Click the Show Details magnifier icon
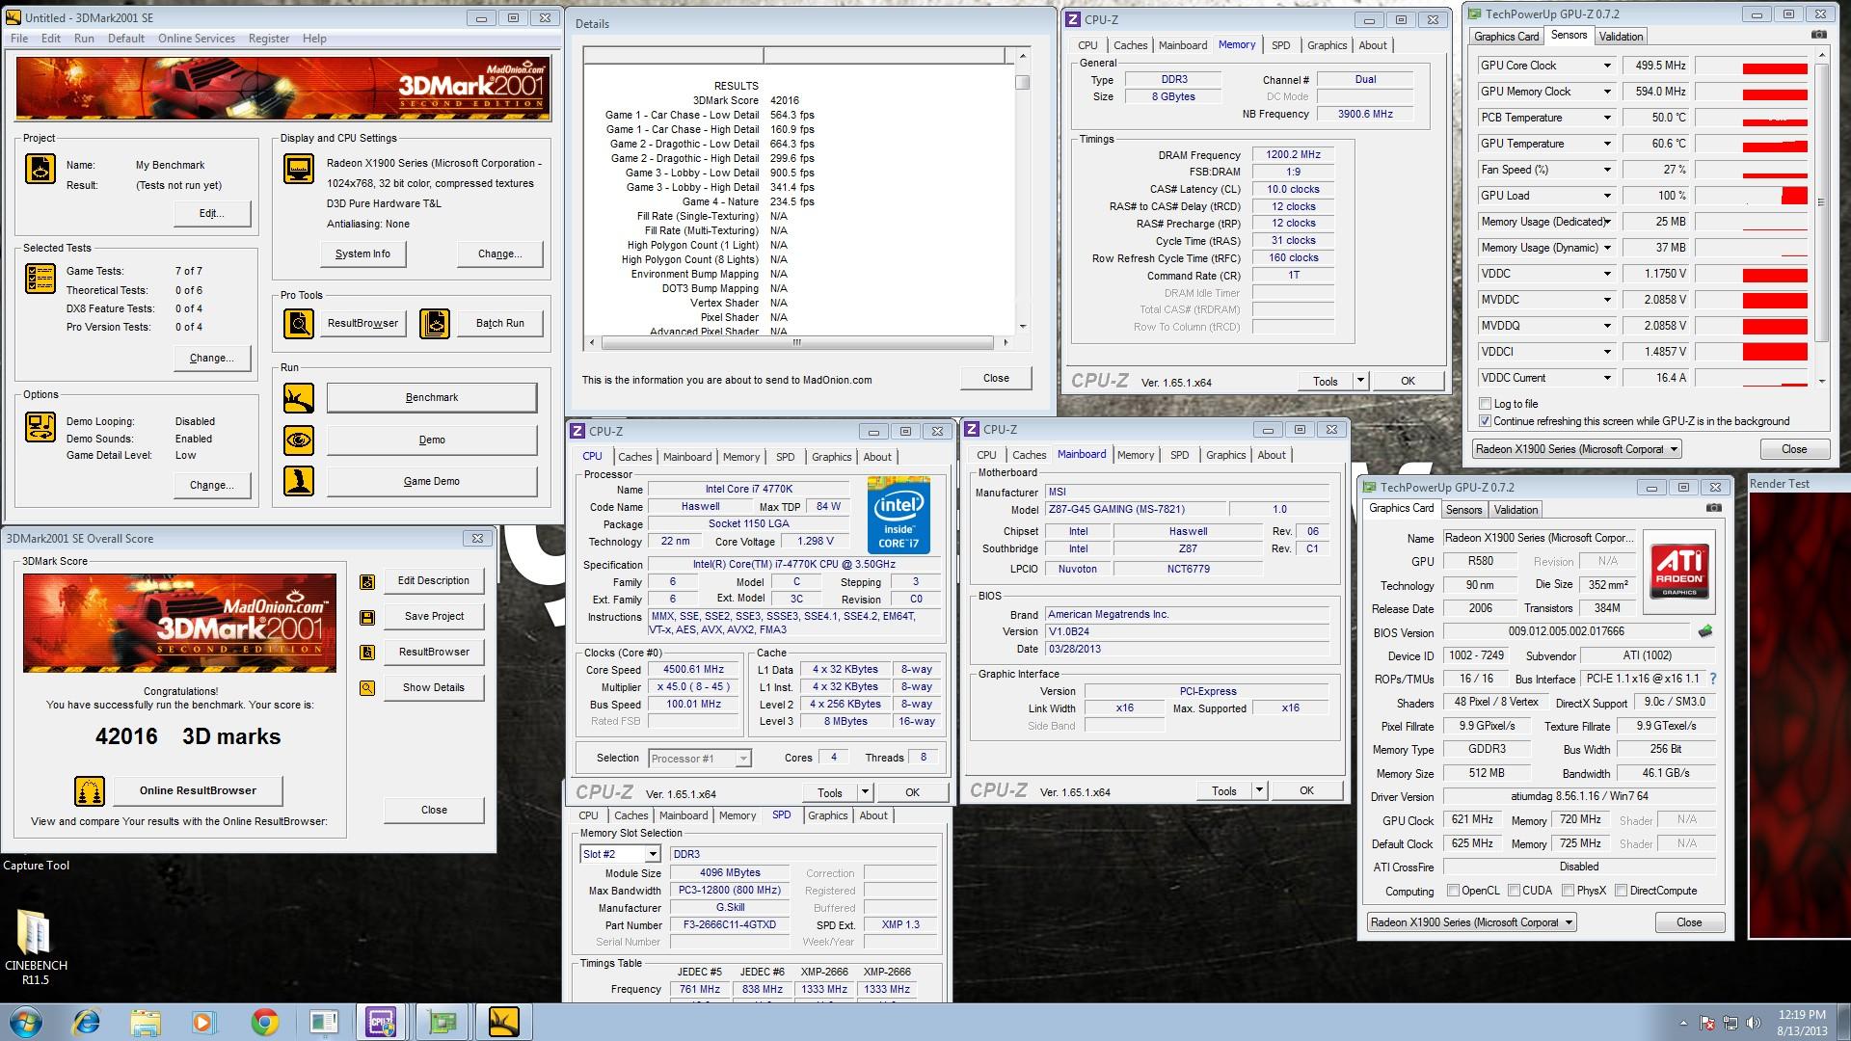Screen dimensions: 1851x1041 click(367, 688)
